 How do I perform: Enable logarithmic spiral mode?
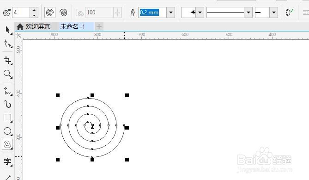click(x=63, y=12)
